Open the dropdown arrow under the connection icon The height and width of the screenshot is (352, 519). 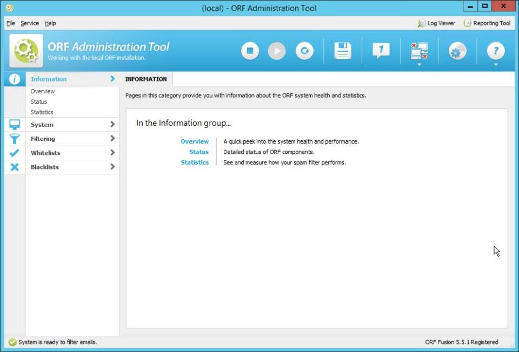point(419,65)
